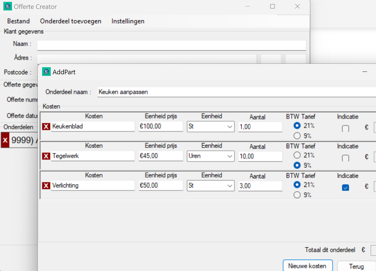
Task: Click the Offerte Creator app icon
Action: pos(7,6)
